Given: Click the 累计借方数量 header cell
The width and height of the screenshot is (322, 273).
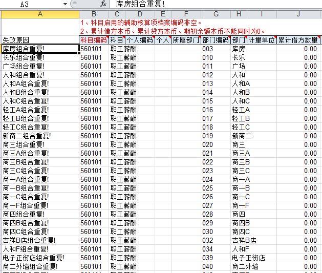Looking at the screenshot, I should tap(298, 40).
